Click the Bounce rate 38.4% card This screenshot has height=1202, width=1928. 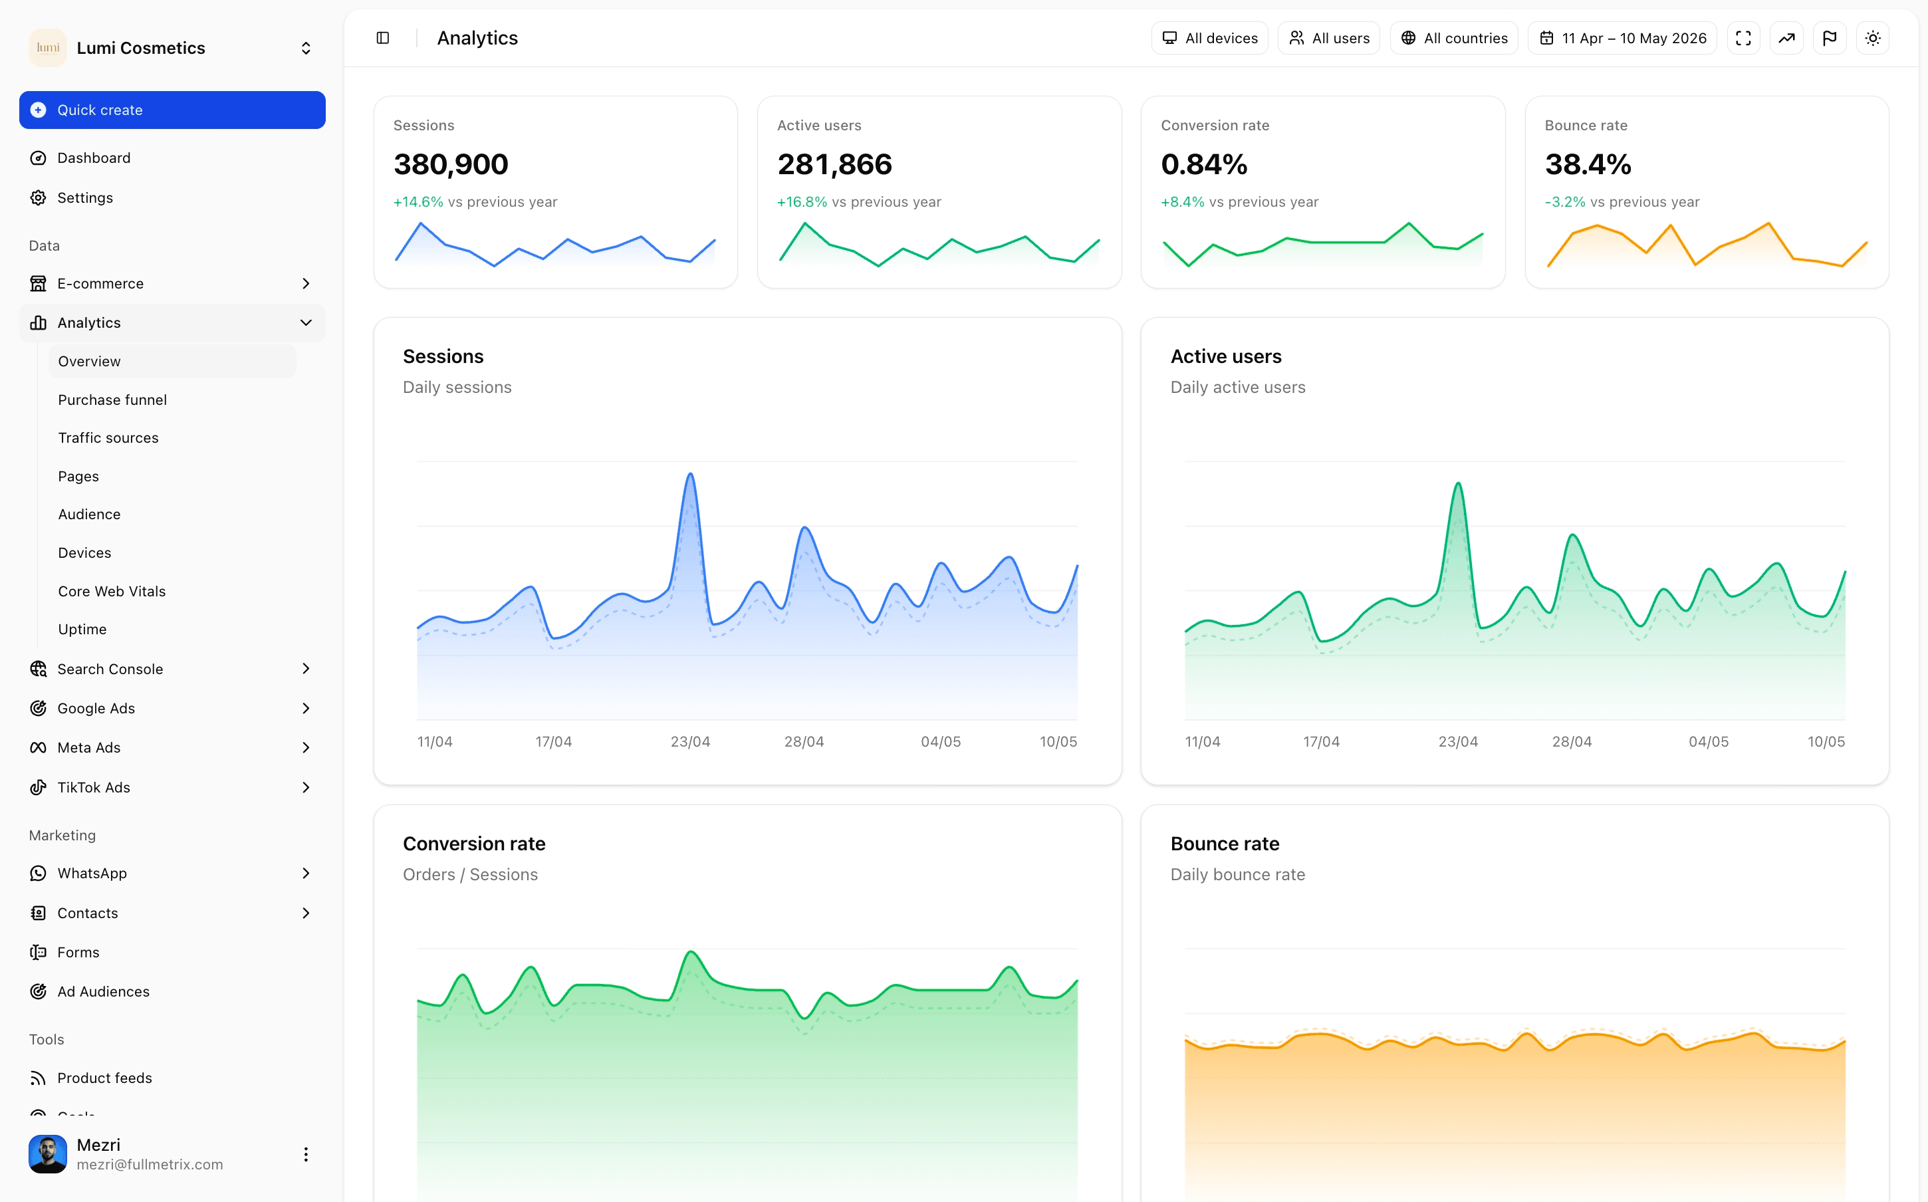point(1707,192)
